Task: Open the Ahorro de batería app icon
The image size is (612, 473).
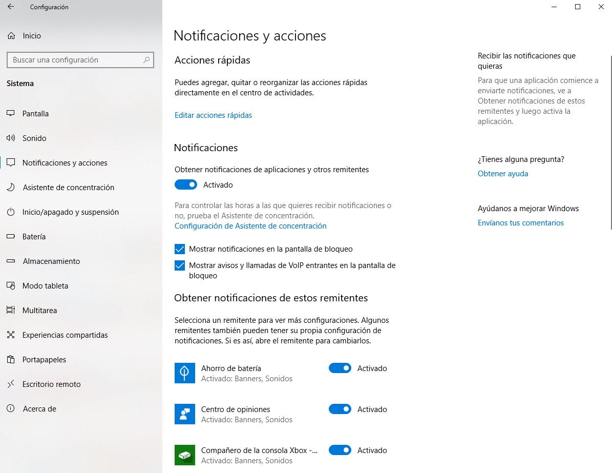Action: 185,373
